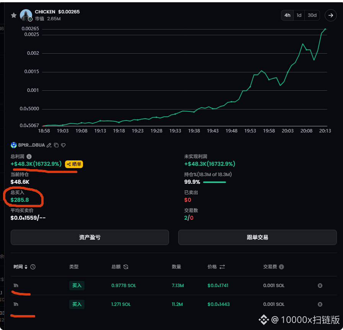
Task: Toggle the clock icon next to 时间
Action: coord(33,267)
